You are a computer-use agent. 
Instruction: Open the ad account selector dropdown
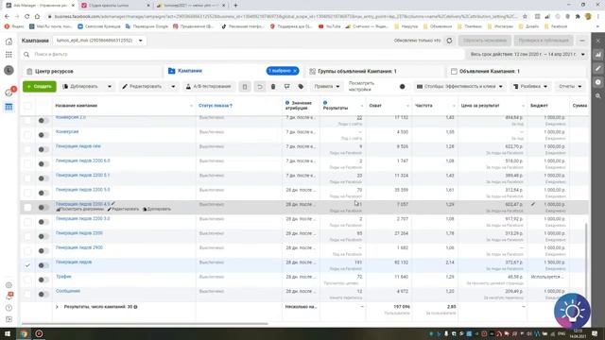(x=99, y=41)
